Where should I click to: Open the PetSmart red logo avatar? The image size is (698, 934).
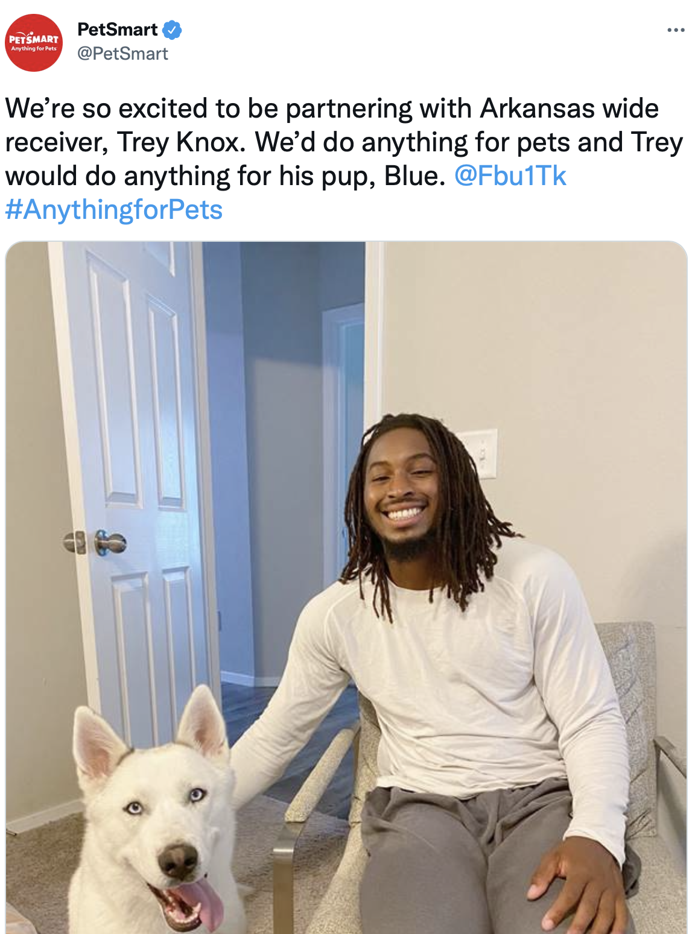click(34, 43)
